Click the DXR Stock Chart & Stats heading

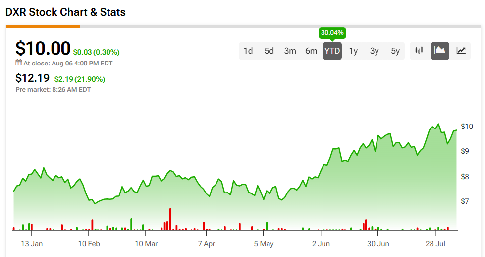point(65,12)
